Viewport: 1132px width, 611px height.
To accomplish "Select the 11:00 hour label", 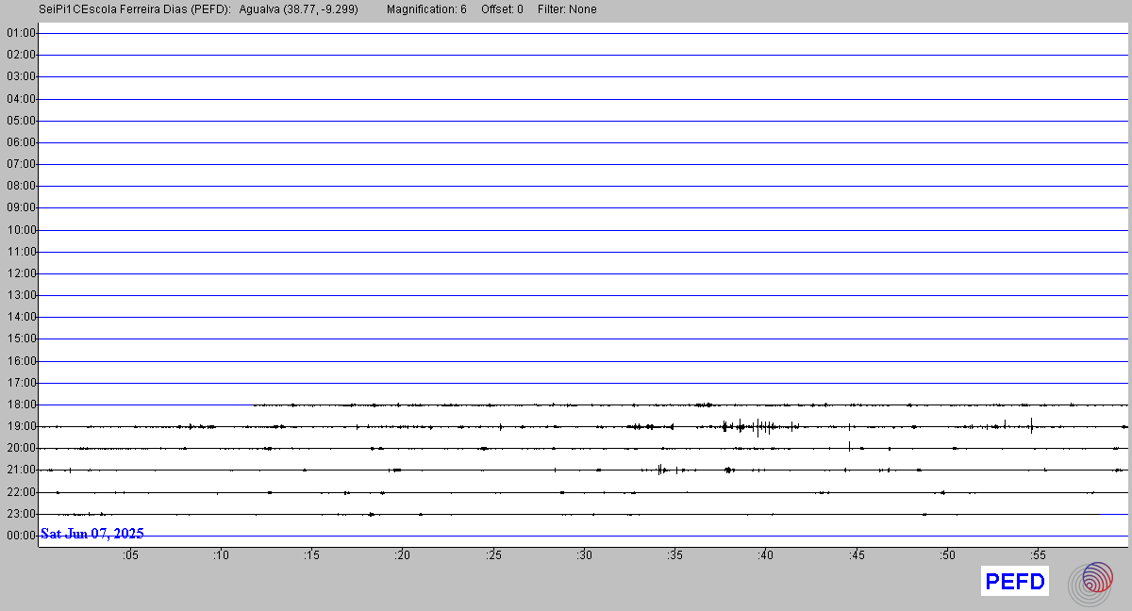I will pos(21,252).
